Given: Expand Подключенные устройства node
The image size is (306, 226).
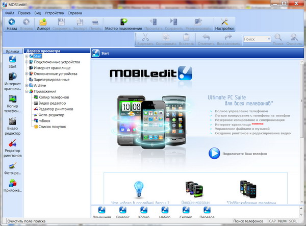Looking at the screenshot, I should click(27, 62).
